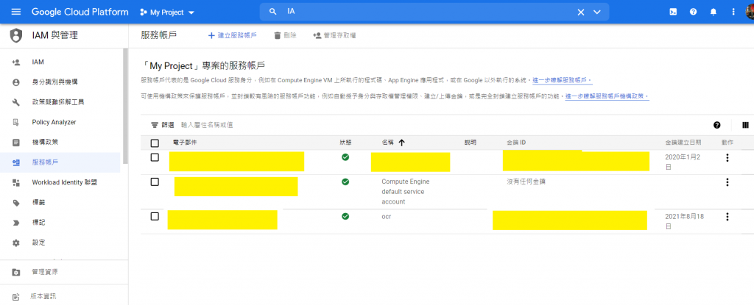Click the Workload Identity sidebar icon
The height and width of the screenshot is (305, 754).
coord(16,182)
